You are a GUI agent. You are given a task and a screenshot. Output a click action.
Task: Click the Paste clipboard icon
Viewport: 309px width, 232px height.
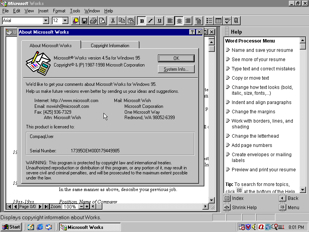[131, 20]
